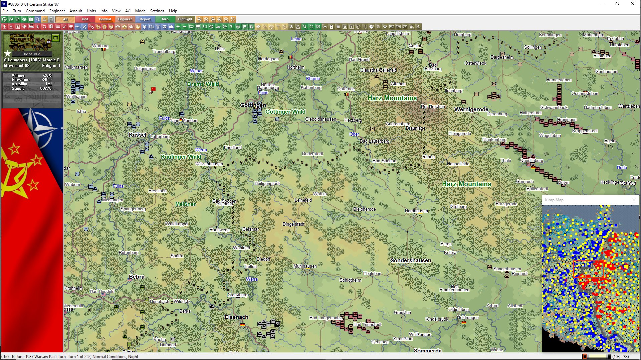Click the airplane air strike icon

point(84,27)
